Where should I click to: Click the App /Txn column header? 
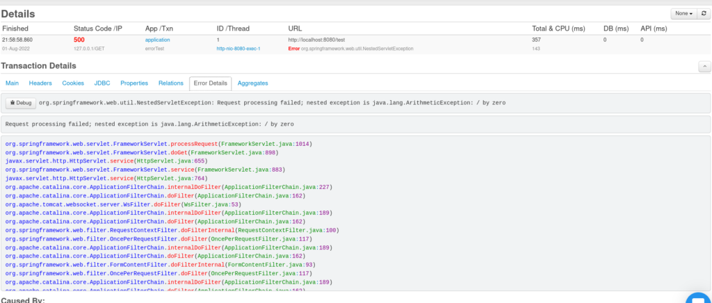click(159, 28)
